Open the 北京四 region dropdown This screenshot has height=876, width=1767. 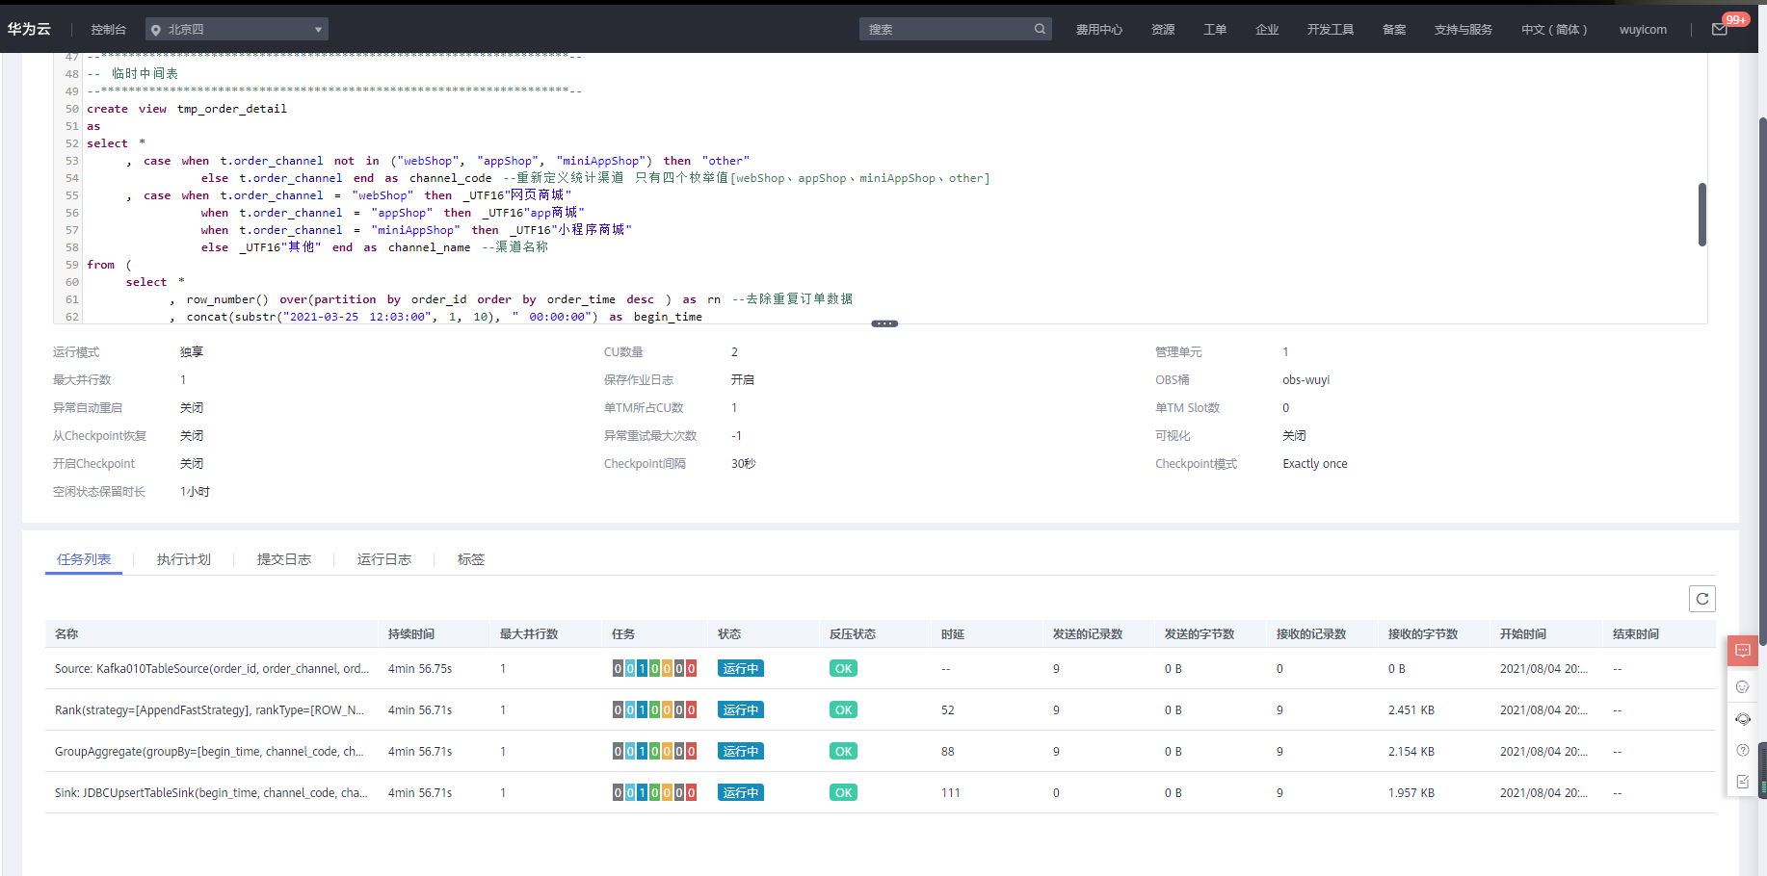pos(237,30)
